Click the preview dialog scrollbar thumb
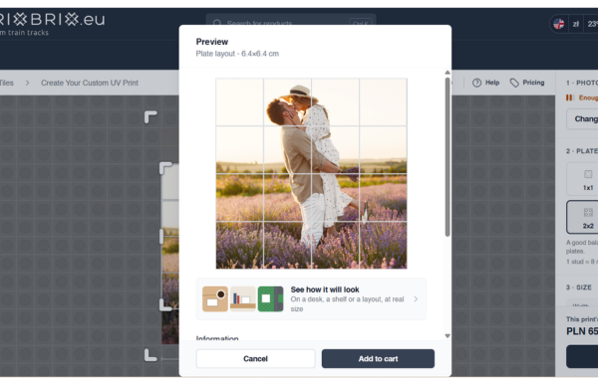Image resolution: width=598 pixels, height=378 pixels. point(448,157)
